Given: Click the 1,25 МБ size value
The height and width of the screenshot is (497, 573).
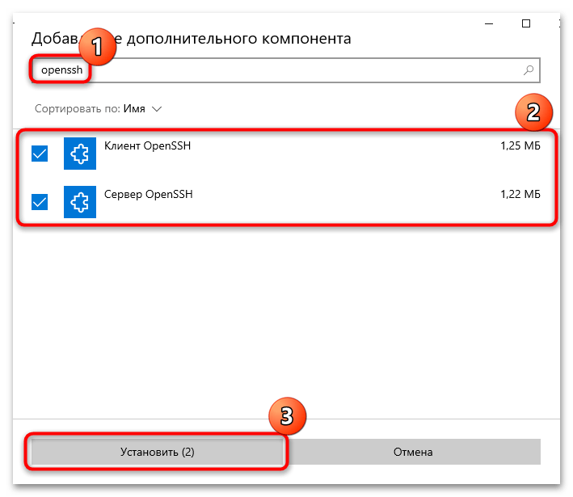Looking at the screenshot, I should (x=520, y=145).
